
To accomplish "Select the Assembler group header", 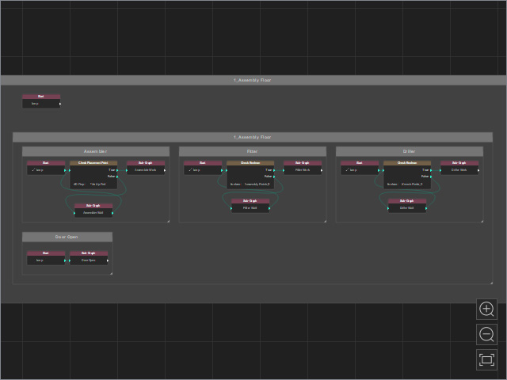I will coord(96,151).
